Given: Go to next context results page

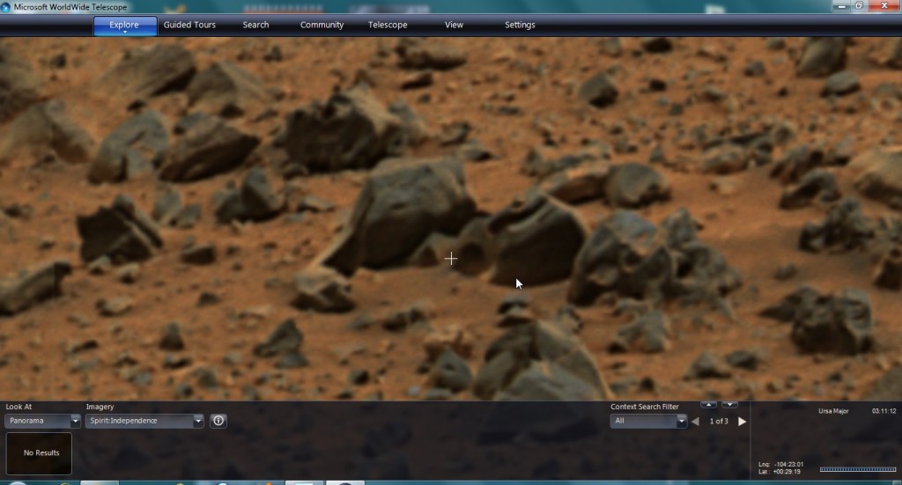Looking at the screenshot, I should [742, 422].
